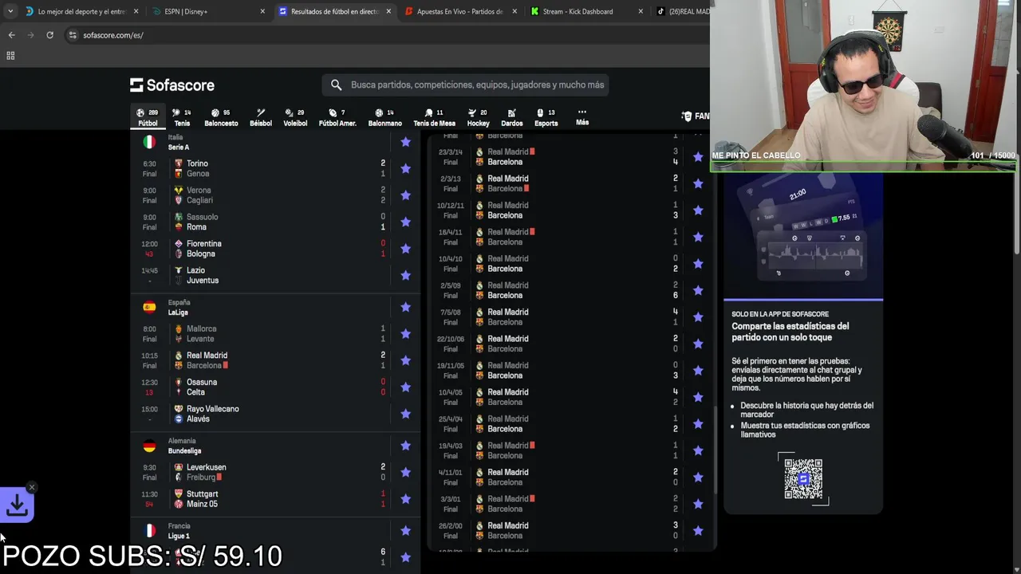Viewport: 1021px width, 574px height.
Task: Toggle star for 23/3/14 head-to-head match
Action: pyautogui.click(x=698, y=157)
